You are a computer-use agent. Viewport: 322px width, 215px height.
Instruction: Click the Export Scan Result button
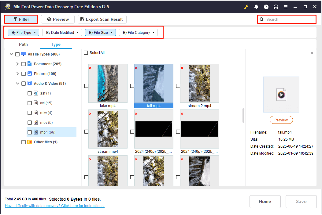pos(102,20)
